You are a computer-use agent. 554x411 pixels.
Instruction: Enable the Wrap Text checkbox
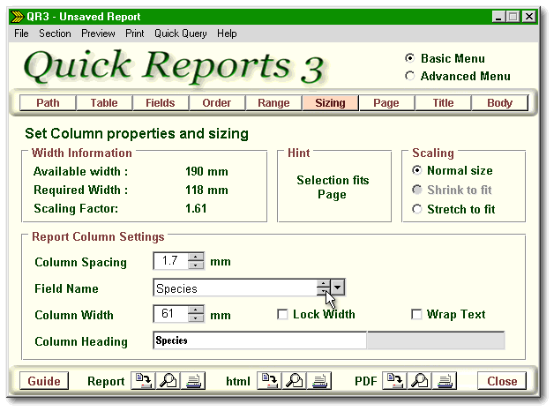(416, 314)
